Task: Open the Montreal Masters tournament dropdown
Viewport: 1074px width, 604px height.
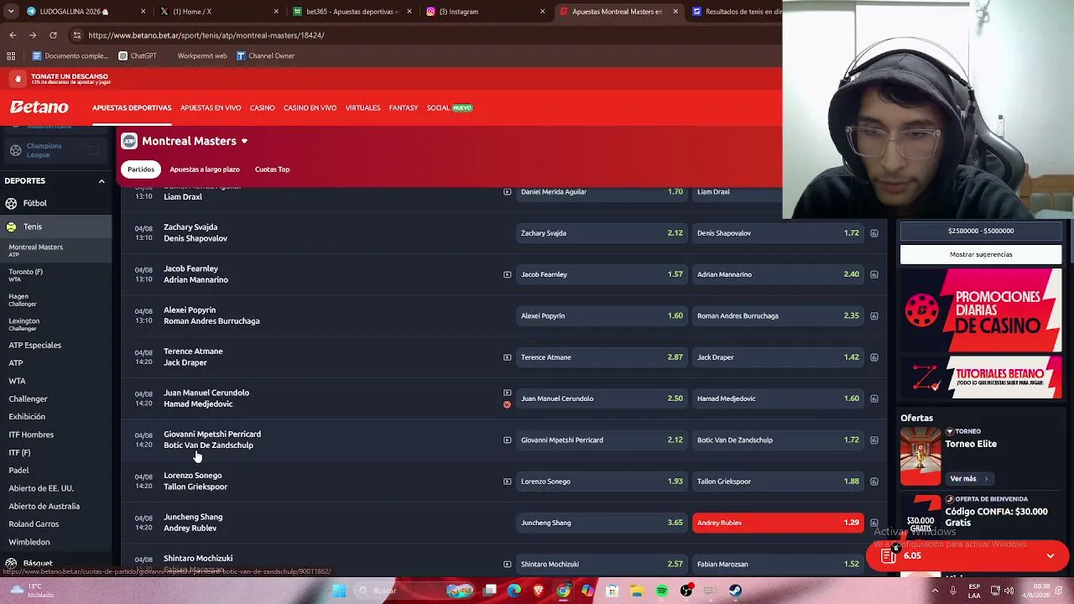Action: click(x=244, y=141)
